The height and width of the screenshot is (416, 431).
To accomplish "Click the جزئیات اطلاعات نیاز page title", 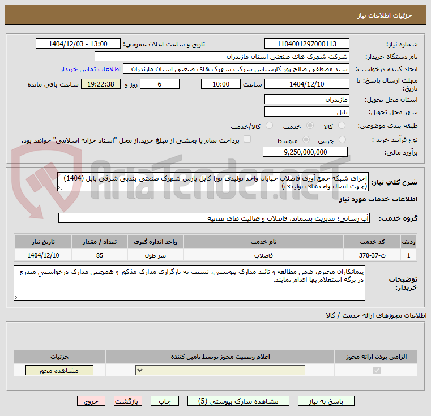I will pos(385,15).
